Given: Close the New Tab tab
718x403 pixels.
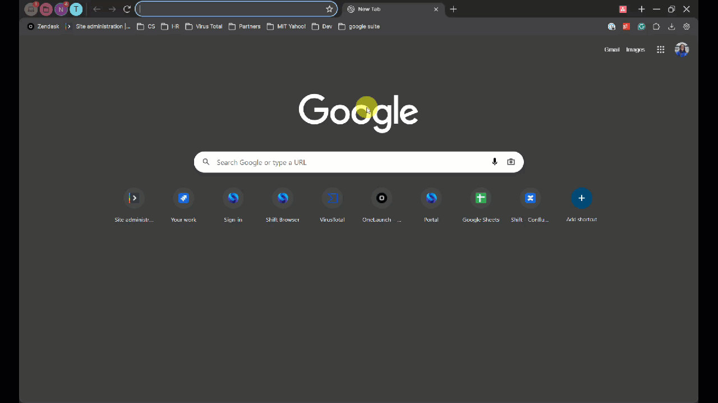Looking at the screenshot, I should 436,9.
